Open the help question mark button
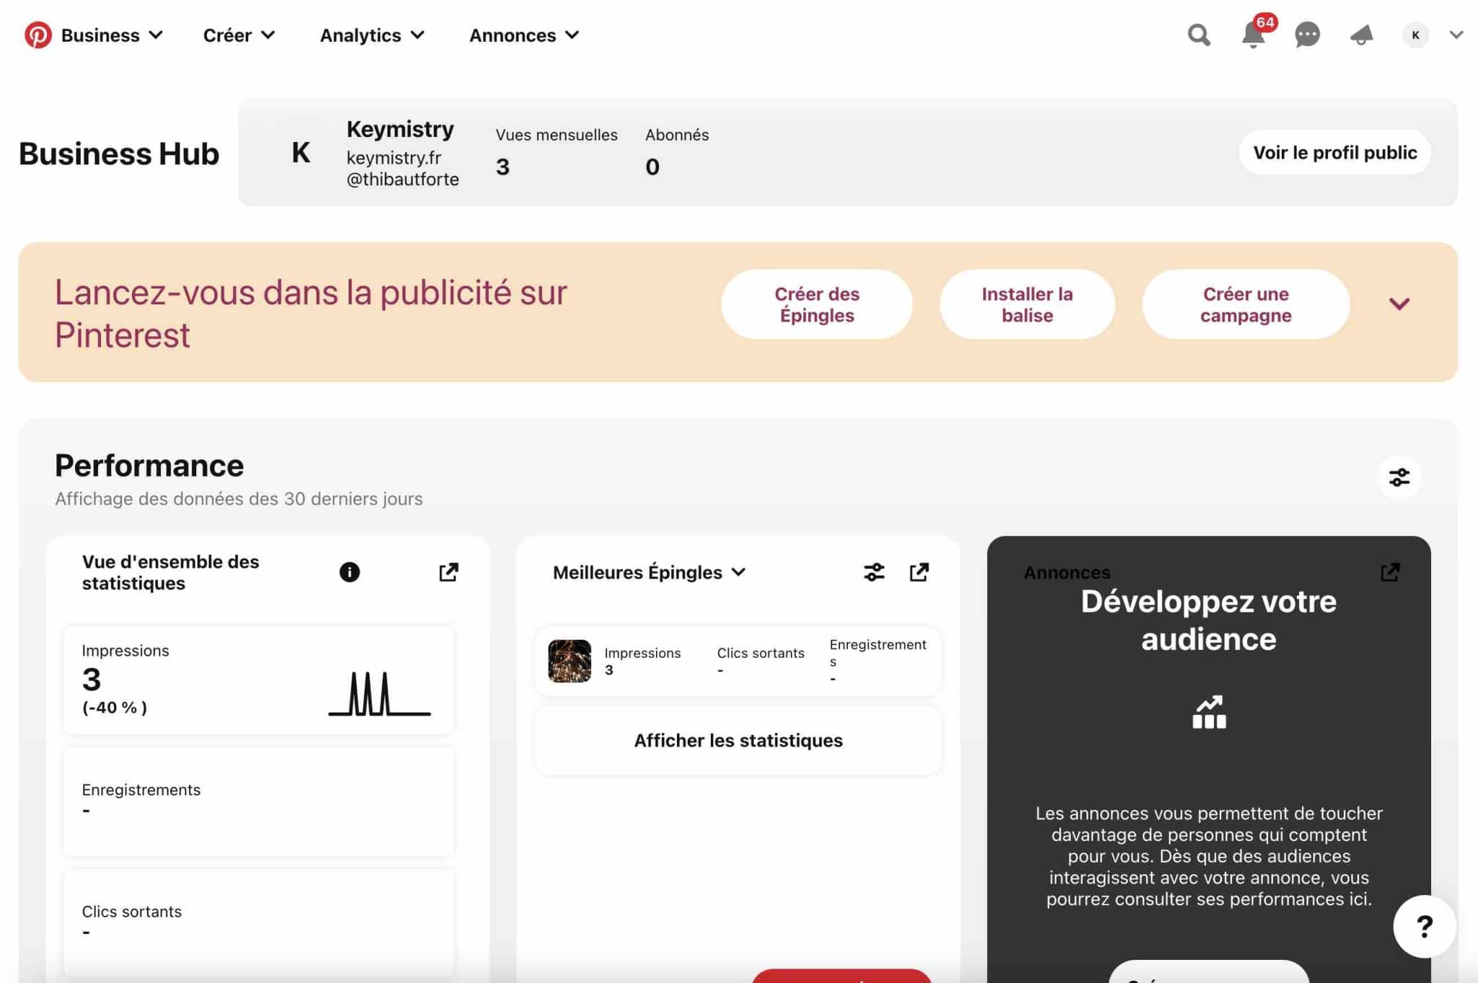 1424,926
